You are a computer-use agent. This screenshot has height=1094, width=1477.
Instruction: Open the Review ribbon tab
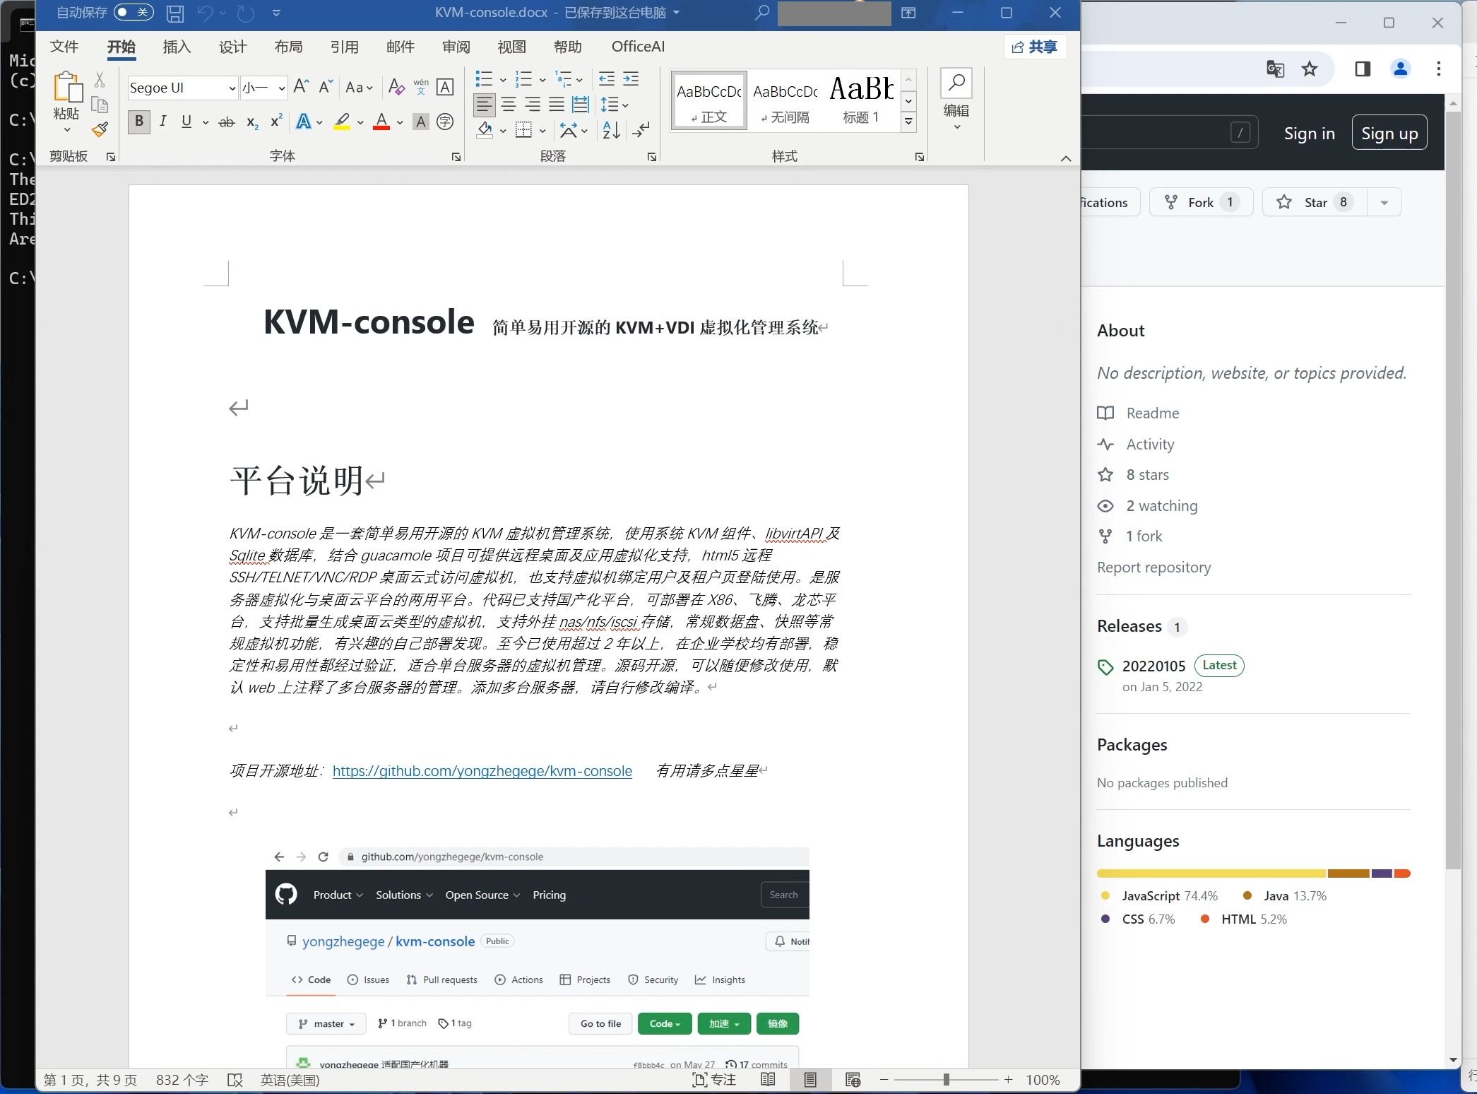[456, 47]
